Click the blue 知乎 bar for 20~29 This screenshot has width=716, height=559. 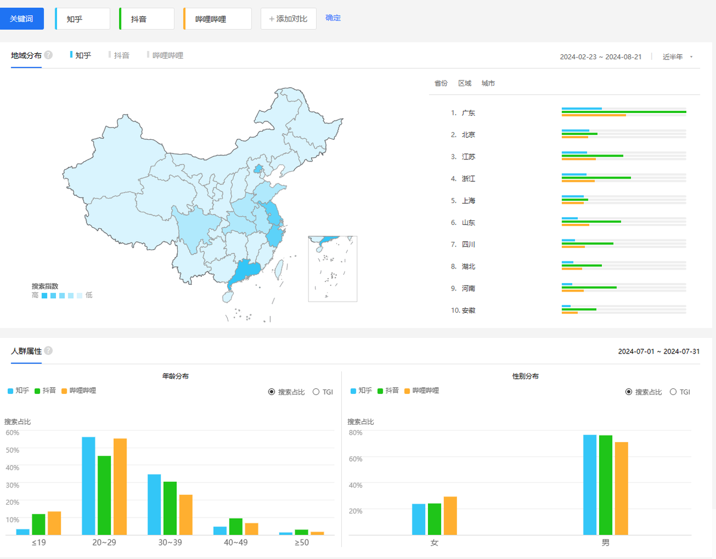[88, 486]
